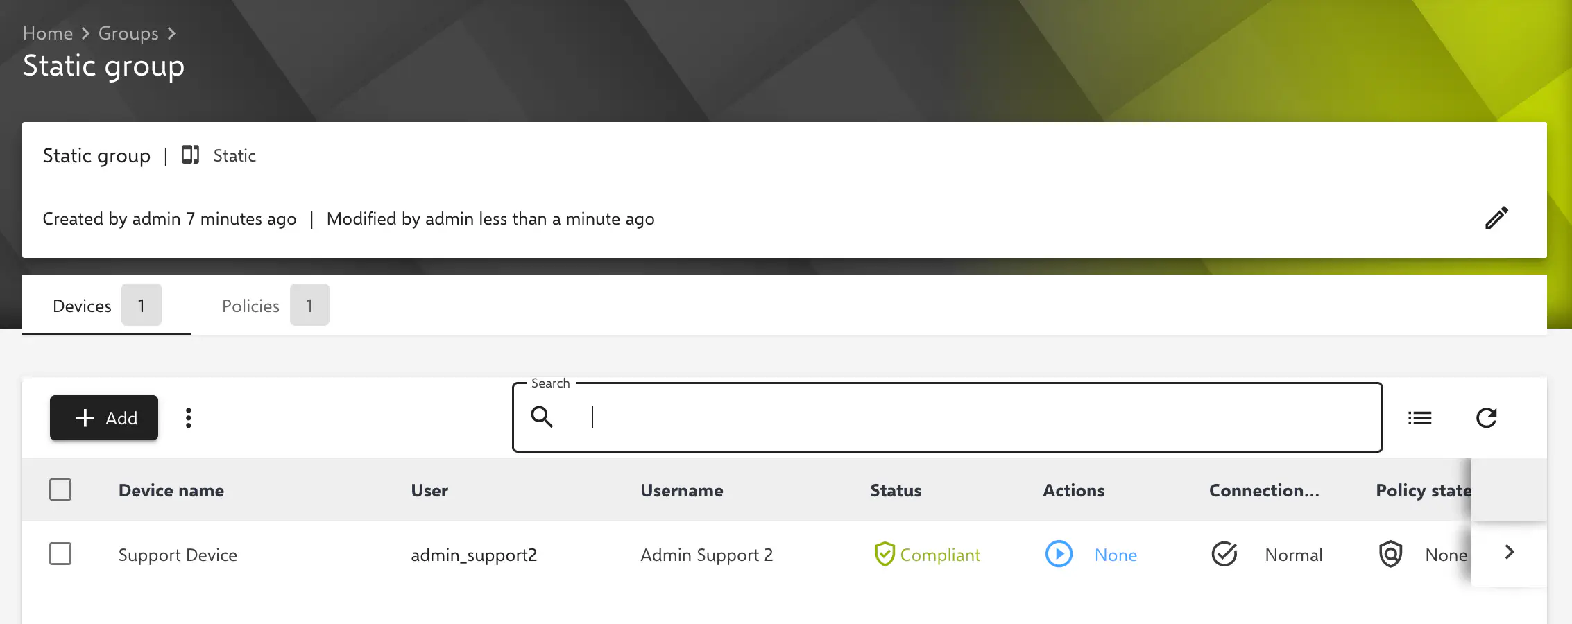Click the Normal connection checkmark icon
The height and width of the screenshot is (624, 1572).
[x=1224, y=554]
